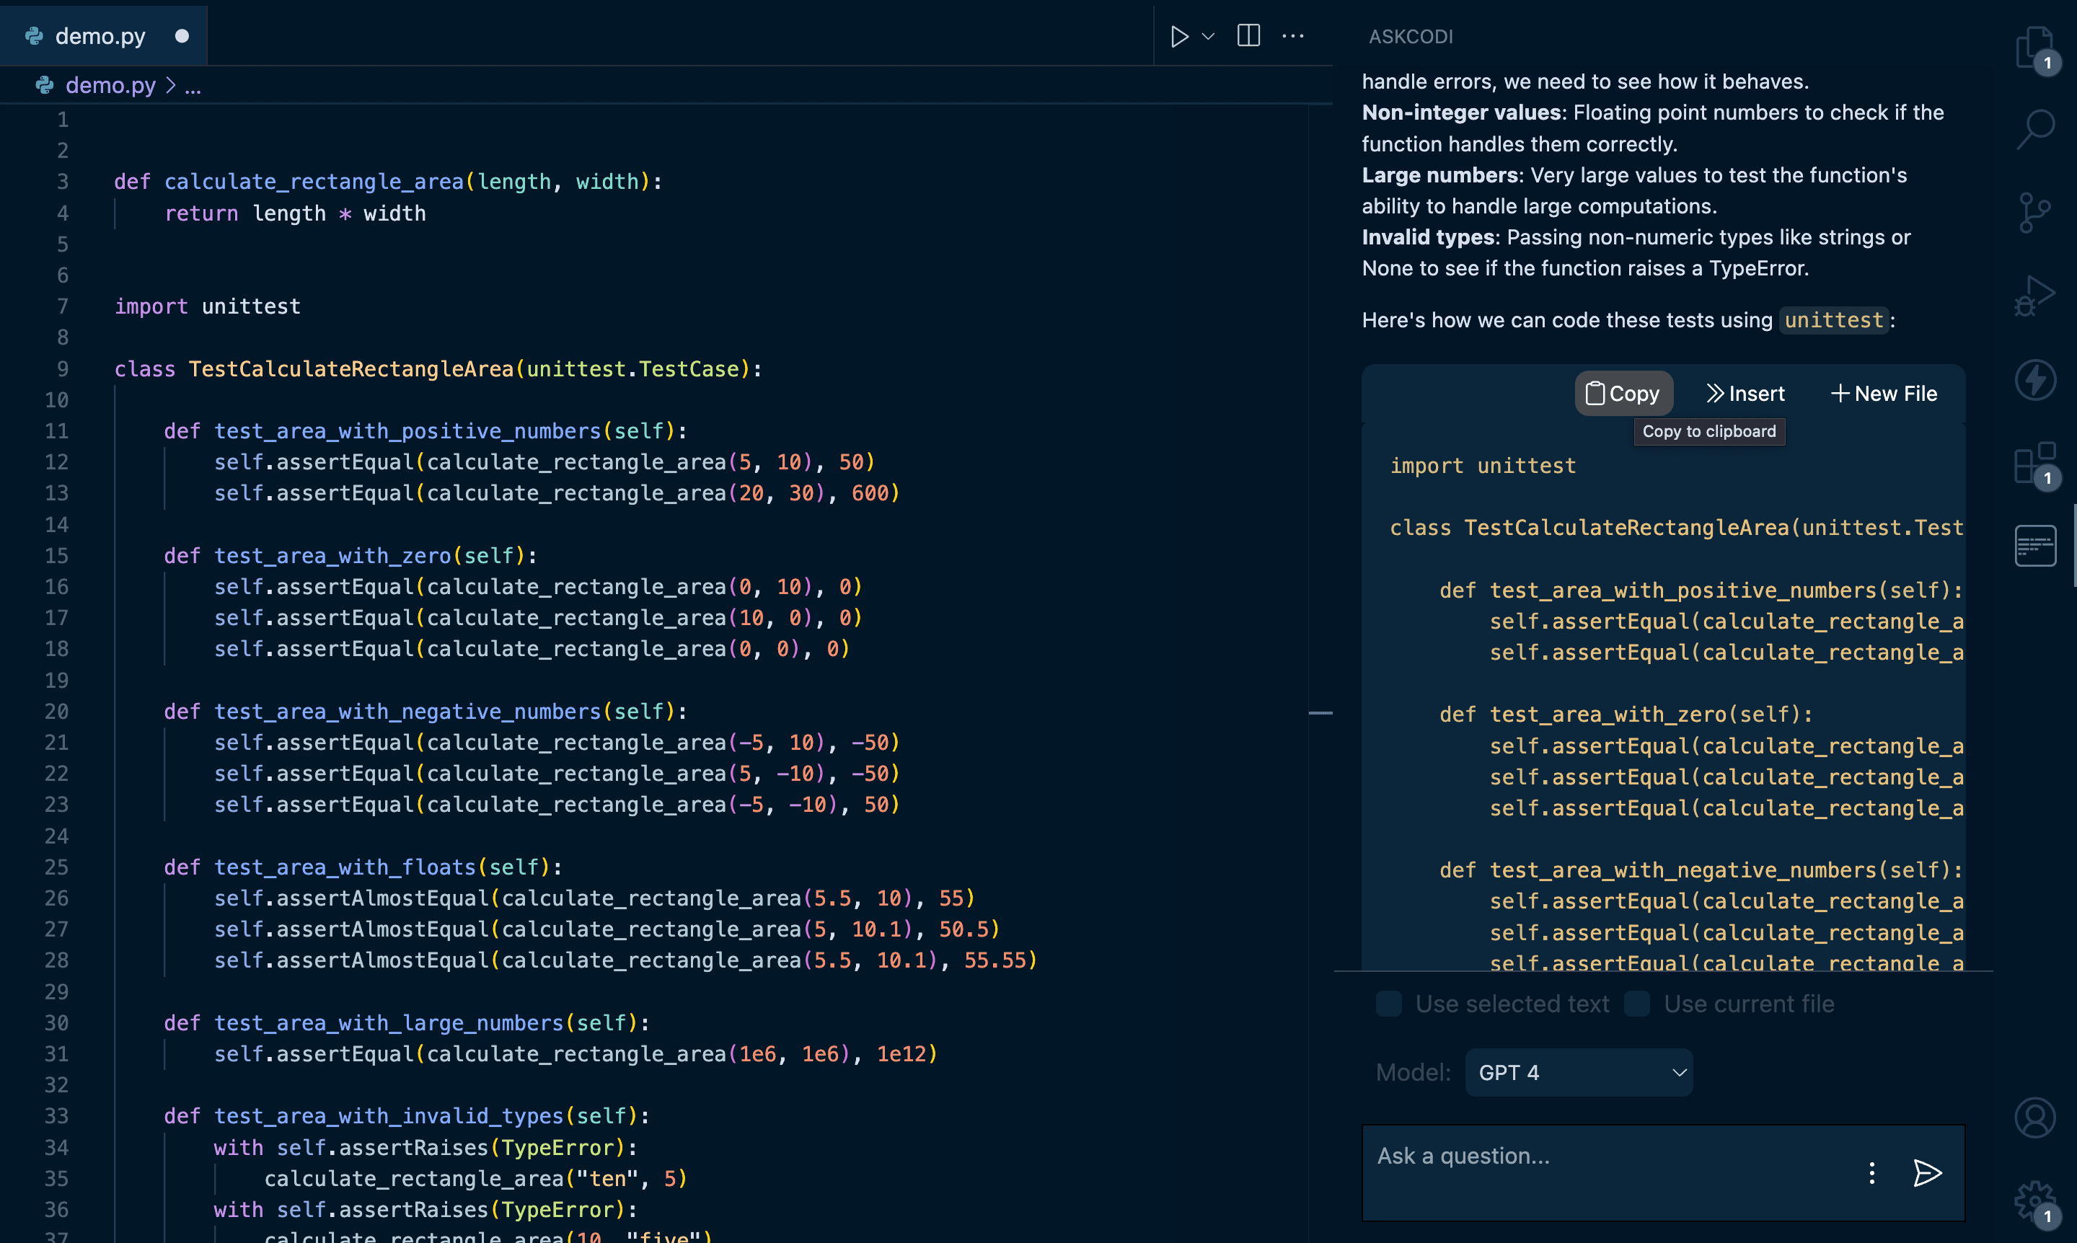Open the run split-button dropdown arrow

point(1206,32)
